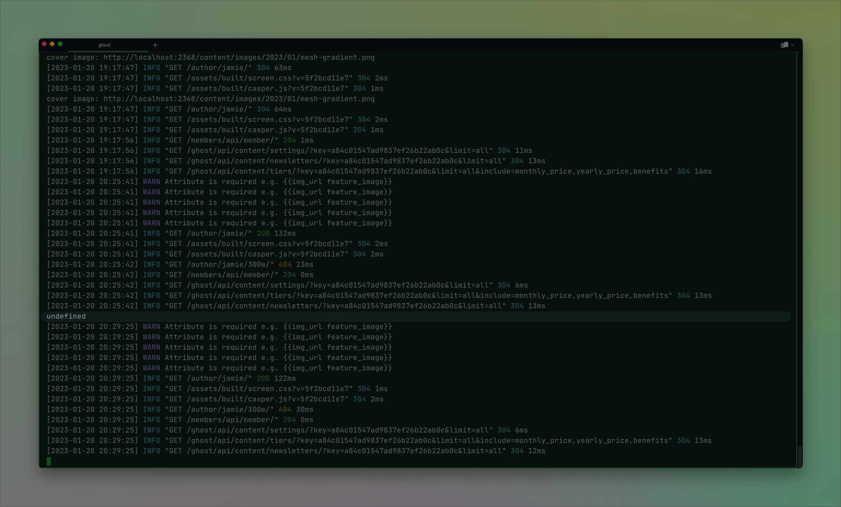841x507 pixels.
Task: Select the /author/jamie/ 200 122ms log line
Action: [171, 378]
